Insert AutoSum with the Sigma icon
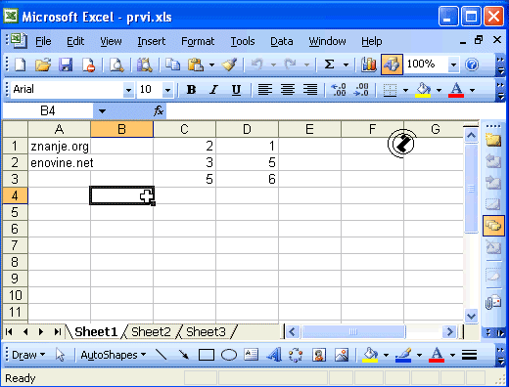Screen dimensions: 509x387 (x=329, y=64)
